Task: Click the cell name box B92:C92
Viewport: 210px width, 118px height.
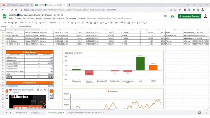Action: [6, 27]
